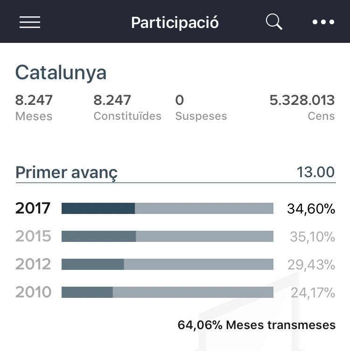The height and width of the screenshot is (351, 350).
Task: Select the 2012 participation bar
Action: (168, 264)
